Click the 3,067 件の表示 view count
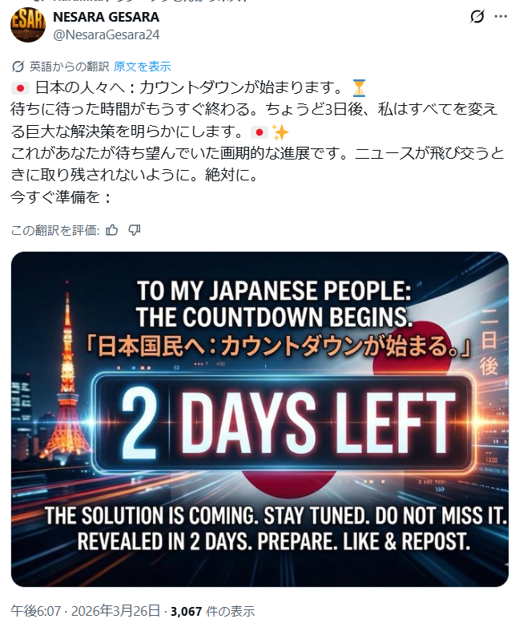Screen dimensions: 519x619 coord(212,611)
